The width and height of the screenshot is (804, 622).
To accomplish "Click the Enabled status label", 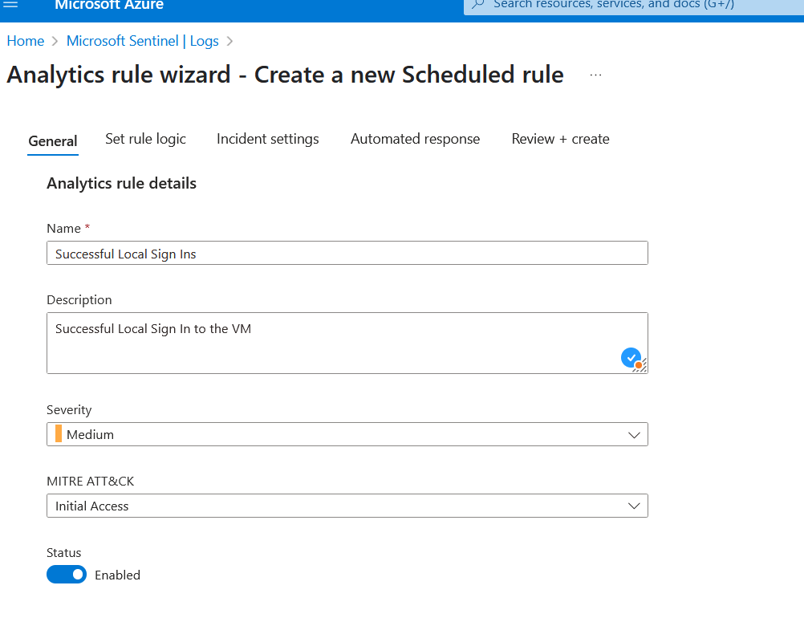I will click(117, 575).
